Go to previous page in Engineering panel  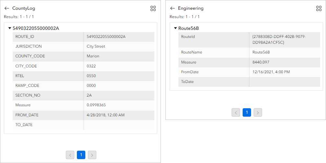[x=236, y=112]
